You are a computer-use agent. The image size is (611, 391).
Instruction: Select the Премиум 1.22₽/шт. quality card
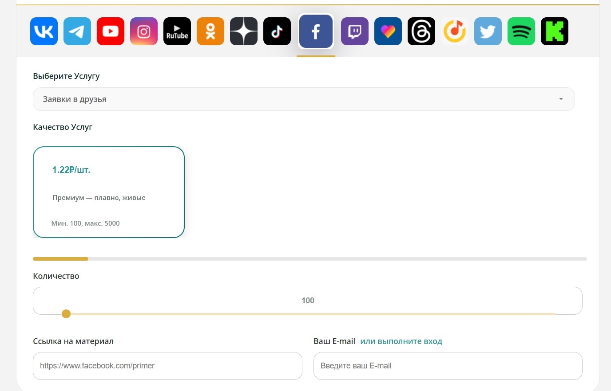[x=109, y=192]
